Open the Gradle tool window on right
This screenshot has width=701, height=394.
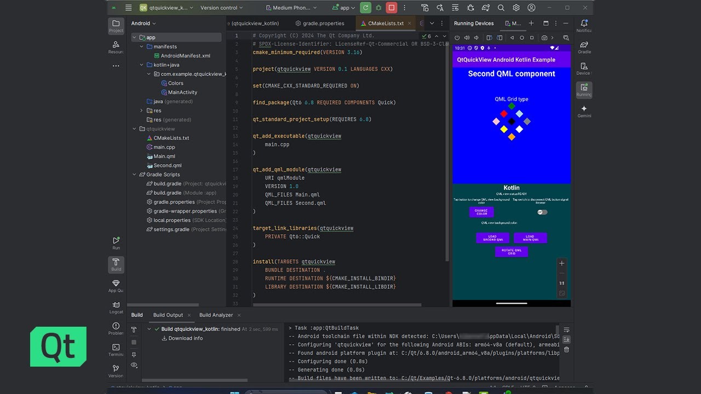tap(584, 47)
